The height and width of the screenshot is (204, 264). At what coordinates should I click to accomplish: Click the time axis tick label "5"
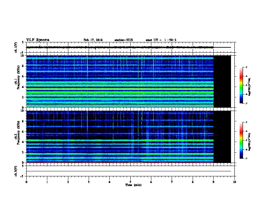(x=130, y=182)
